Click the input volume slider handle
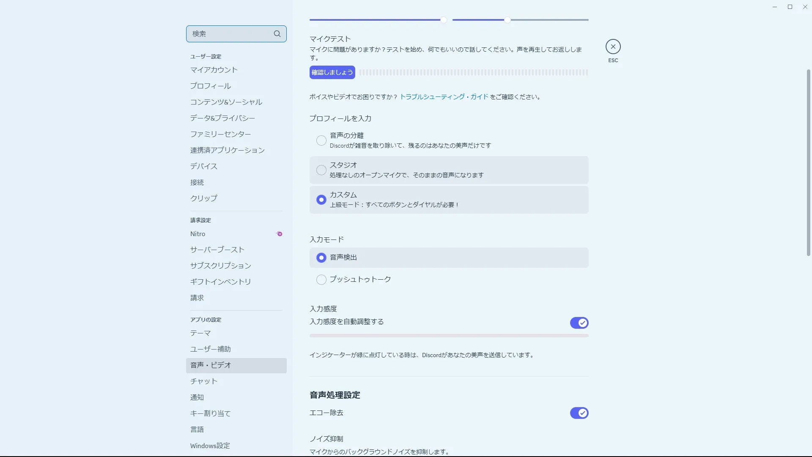This screenshot has height=457, width=812. click(x=443, y=20)
